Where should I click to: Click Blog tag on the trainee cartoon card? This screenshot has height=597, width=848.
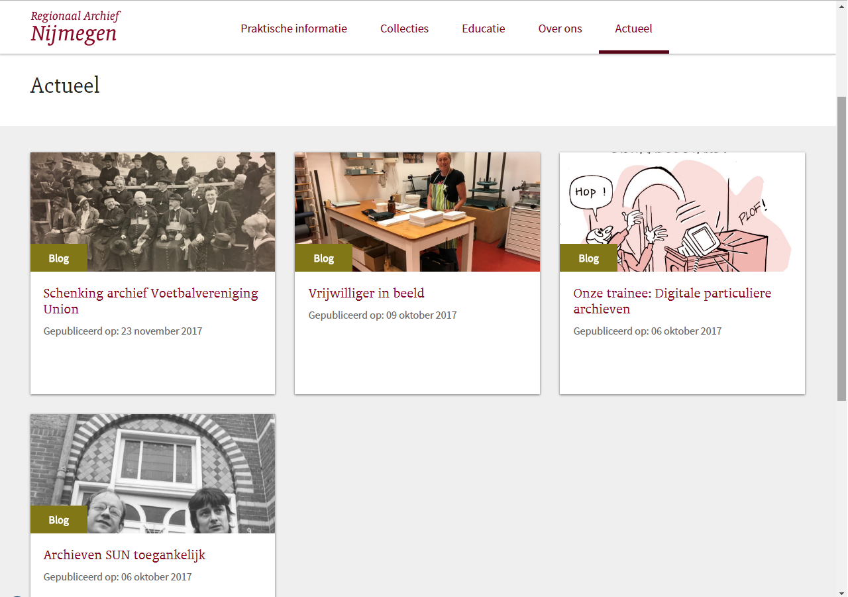point(588,258)
